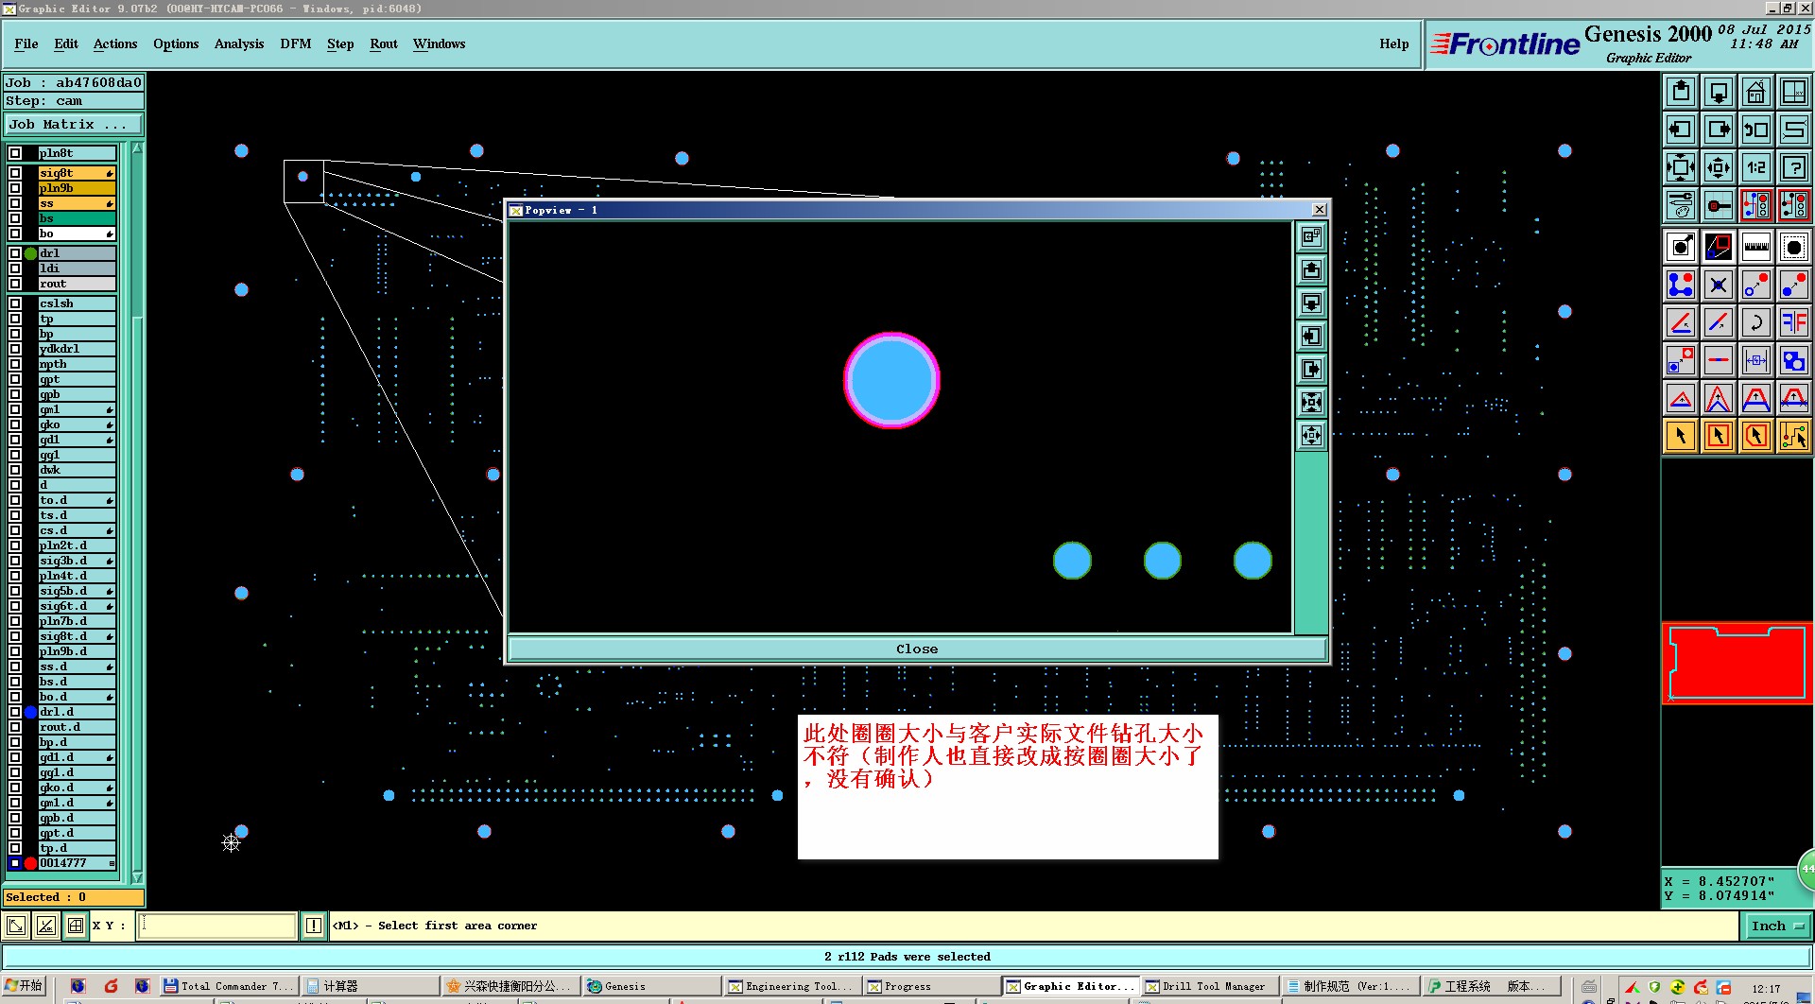Pan view left with the left-arrow icon
The height and width of the screenshot is (1004, 1815).
point(1681,130)
